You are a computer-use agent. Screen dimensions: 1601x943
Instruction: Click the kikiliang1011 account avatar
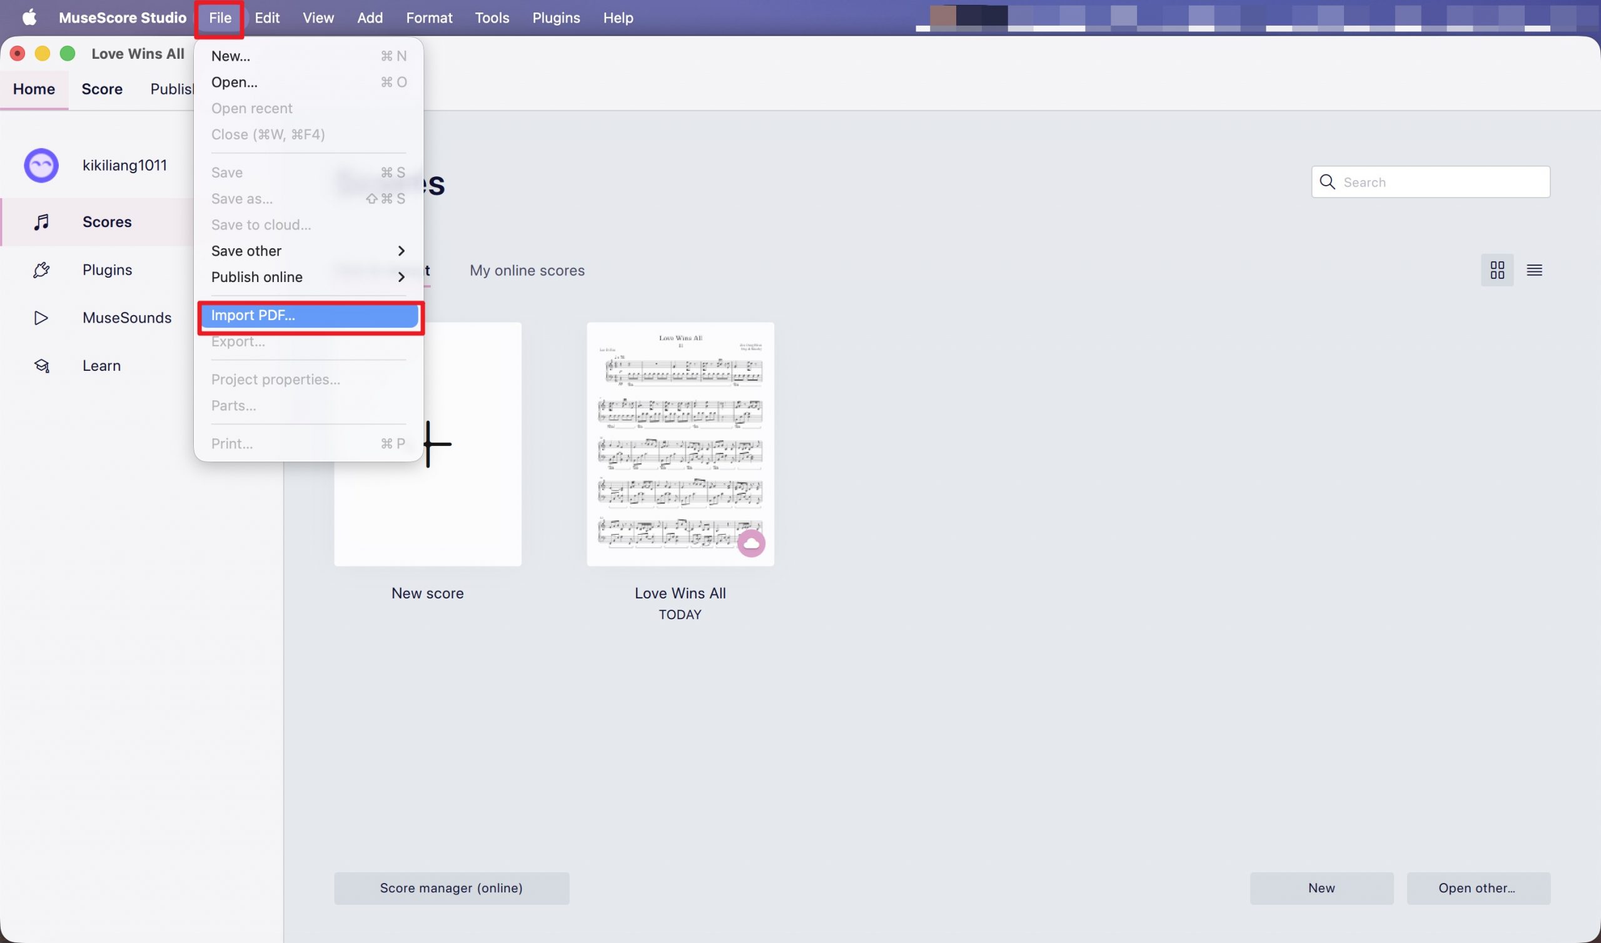41,166
